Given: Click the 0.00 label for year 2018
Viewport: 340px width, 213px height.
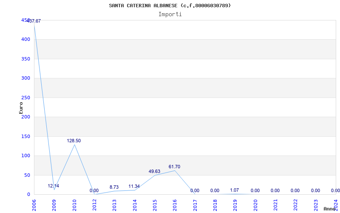Looking at the screenshot, I should point(215,190).
